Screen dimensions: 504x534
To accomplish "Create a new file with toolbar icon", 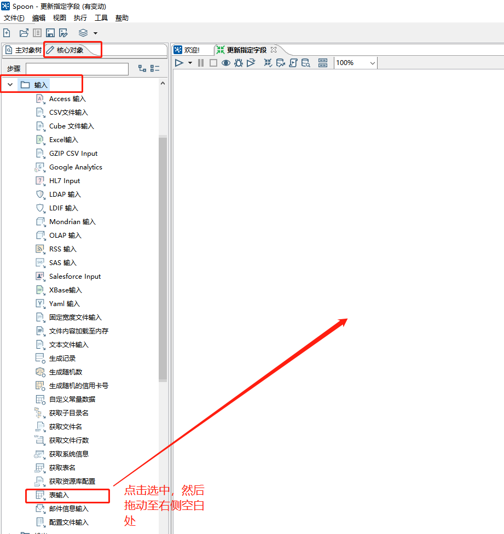I will (7, 33).
